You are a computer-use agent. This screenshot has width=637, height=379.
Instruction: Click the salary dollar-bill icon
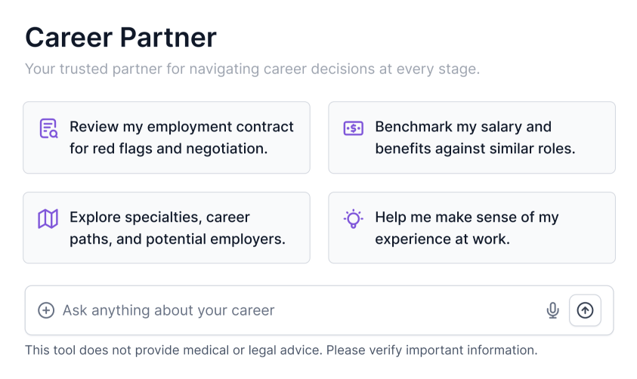click(353, 128)
